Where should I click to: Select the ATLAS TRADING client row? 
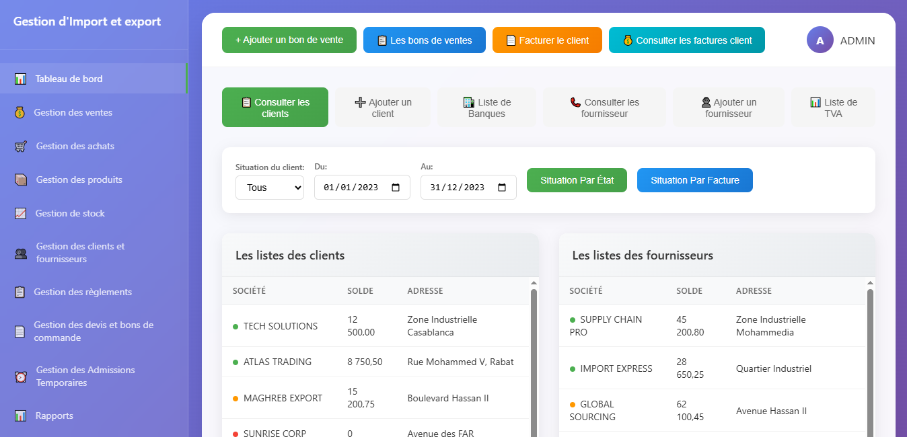[375, 362]
